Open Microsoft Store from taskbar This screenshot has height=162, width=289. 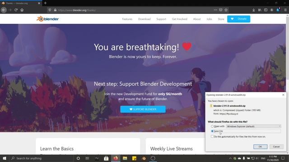pos(106,158)
